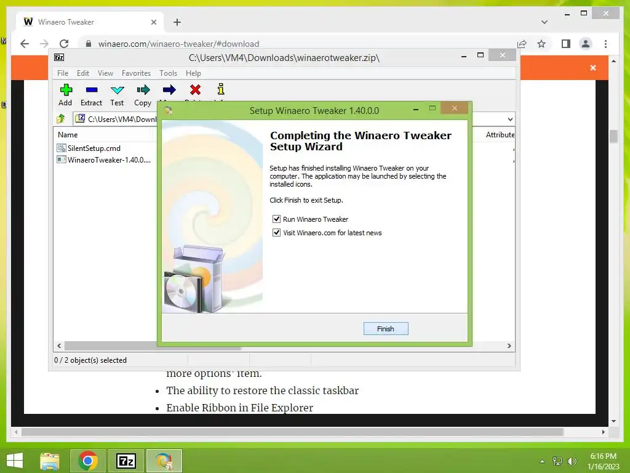Open 7-Zip Help menu
The width and height of the screenshot is (630, 473).
coord(193,73)
